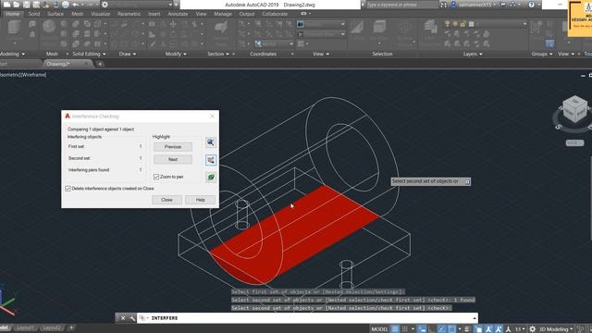Click the Layout2 tab at bottom
The image size is (592, 333).
(x=52, y=327)
